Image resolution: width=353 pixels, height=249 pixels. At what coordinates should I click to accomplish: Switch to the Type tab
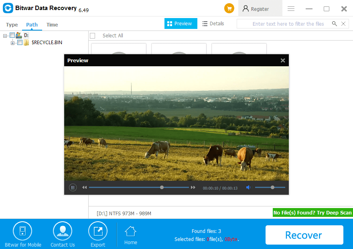[x=12, y=24]
